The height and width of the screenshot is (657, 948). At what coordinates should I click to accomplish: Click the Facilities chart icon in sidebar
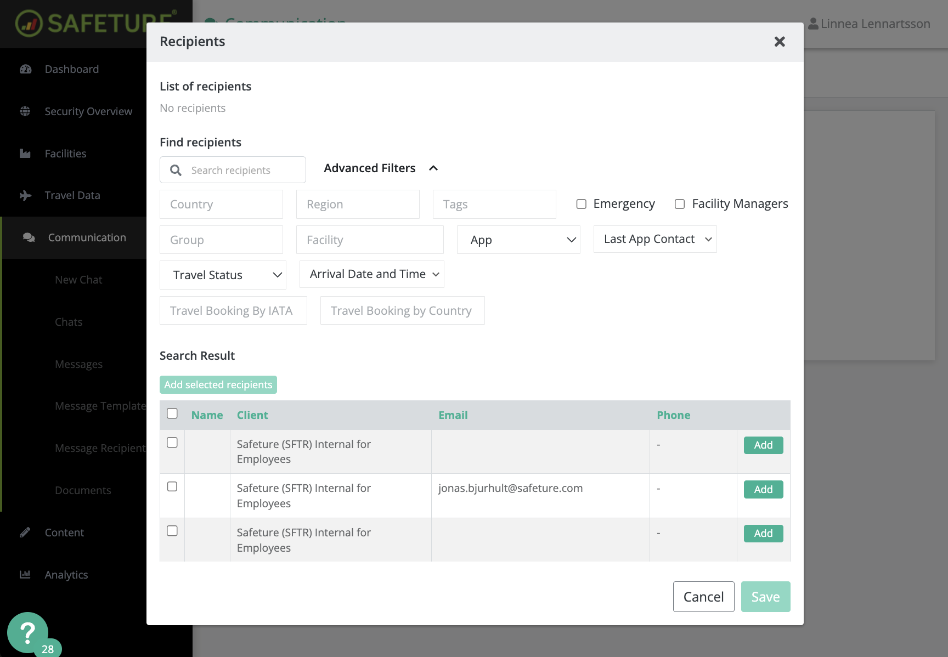[x=26, y=154]
